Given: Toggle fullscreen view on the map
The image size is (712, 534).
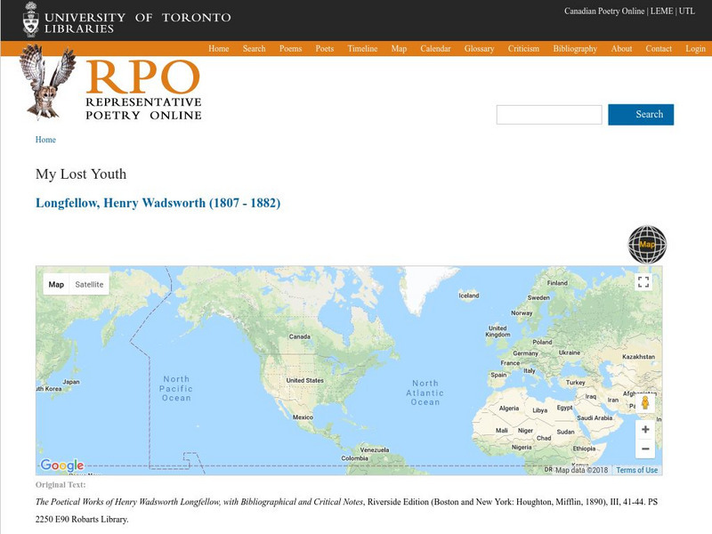Looking at the screenshot, I should click(643, 282).
